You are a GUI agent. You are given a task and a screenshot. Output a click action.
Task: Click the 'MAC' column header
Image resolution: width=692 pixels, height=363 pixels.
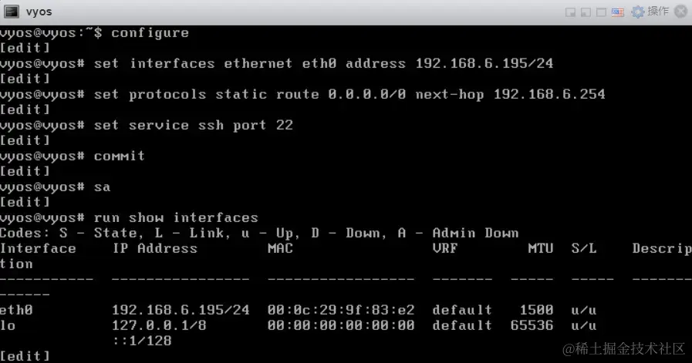tap(280, 249)
